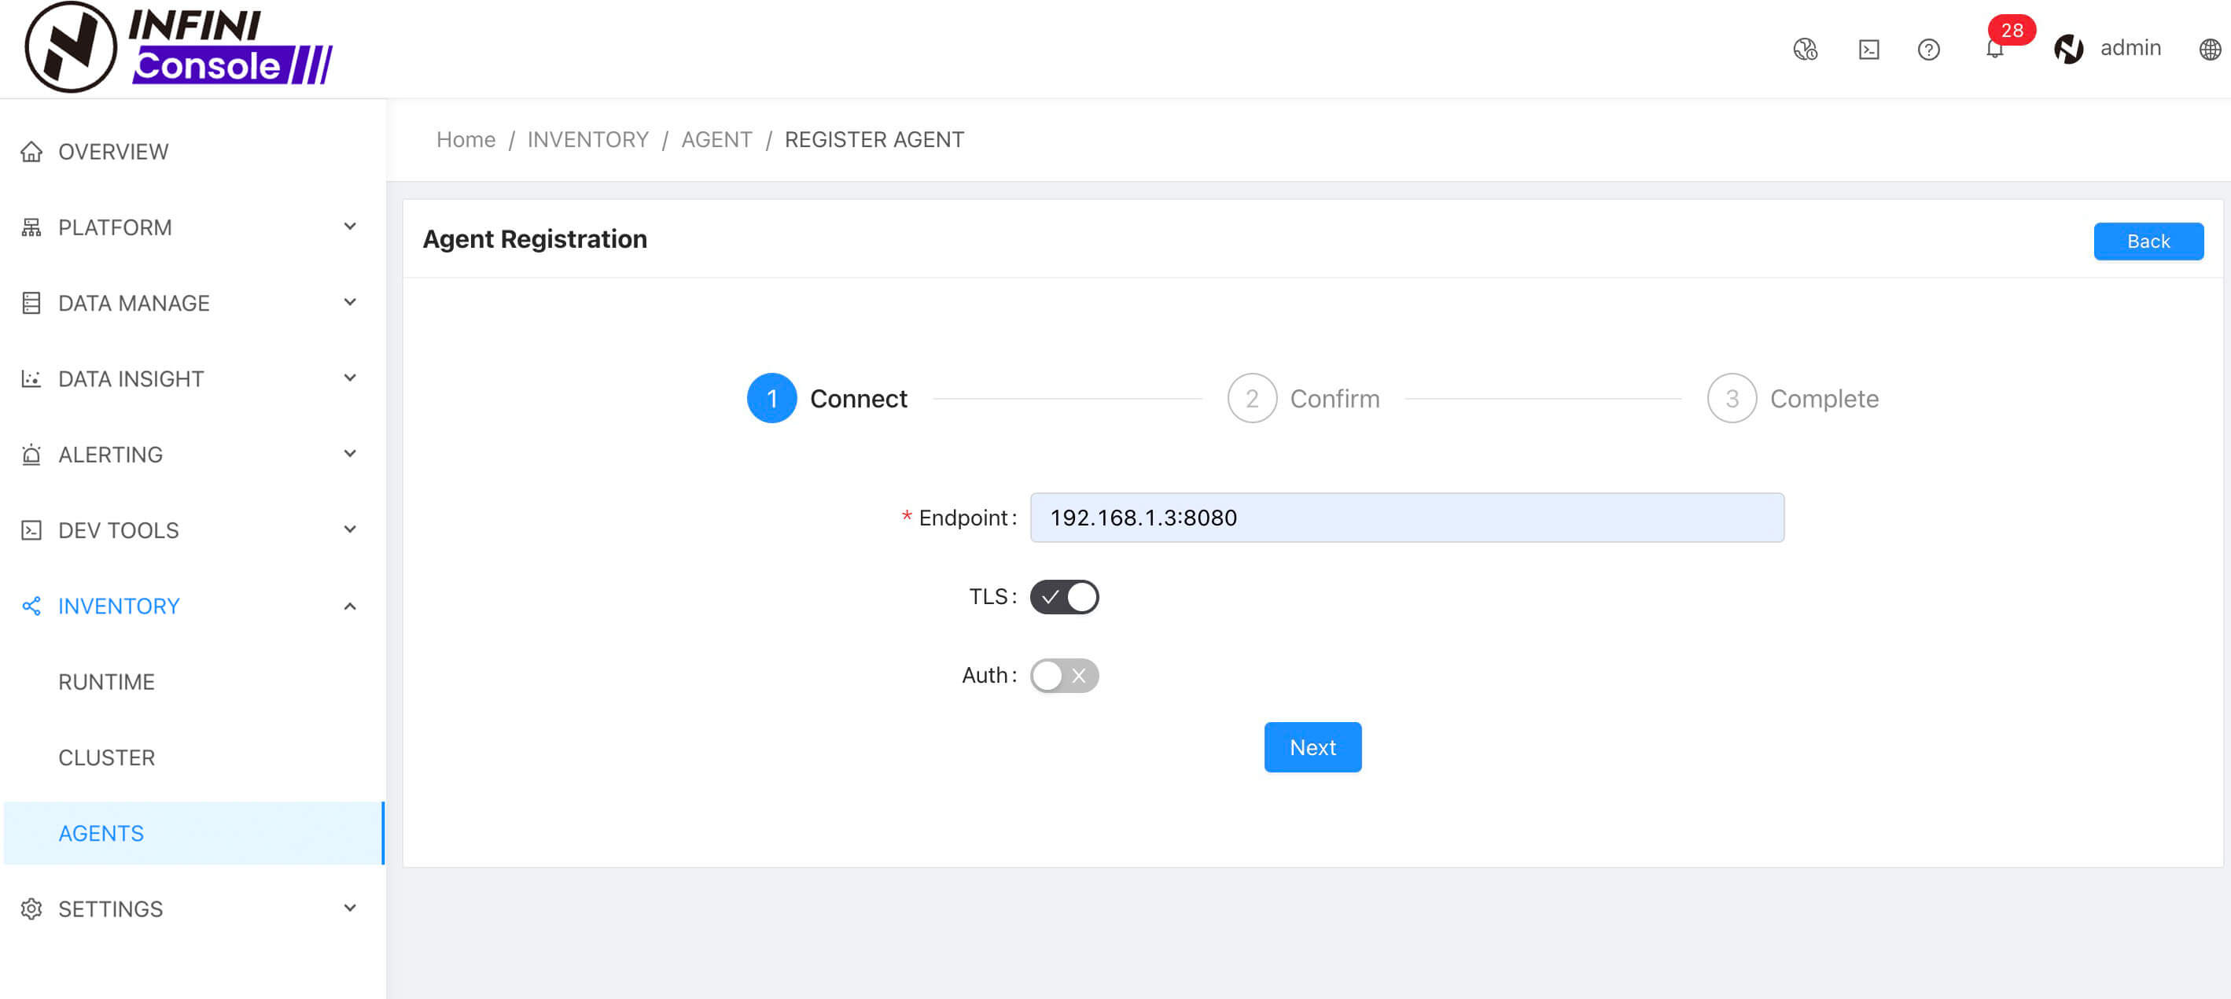Click the Overview home icon
Image resolution: width=2231 pixels, height=999 pixels.
point(31,152)
